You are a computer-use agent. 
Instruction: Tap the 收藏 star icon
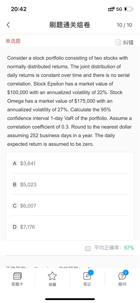pos(52,276)
